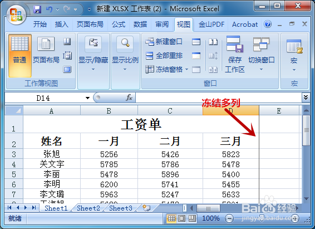Viewport: 315px width, 229px height.
Task: Click the Insert Worksheet icon
Action: 146,208
